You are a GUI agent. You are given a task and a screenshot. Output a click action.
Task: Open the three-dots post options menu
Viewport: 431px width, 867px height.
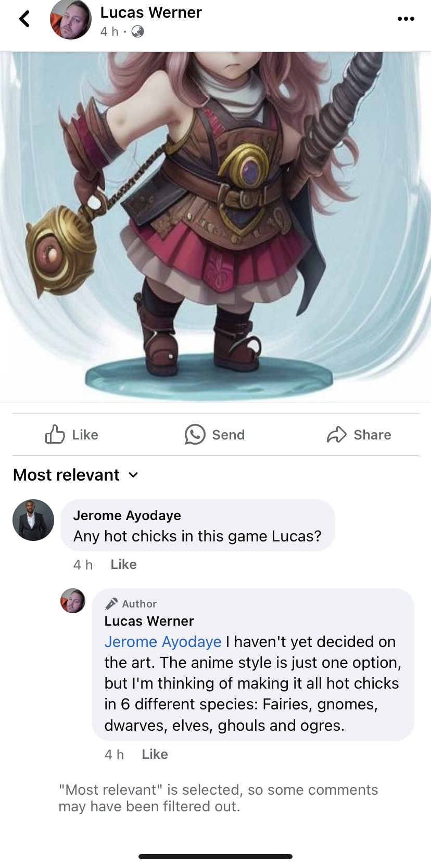(405, 19)
